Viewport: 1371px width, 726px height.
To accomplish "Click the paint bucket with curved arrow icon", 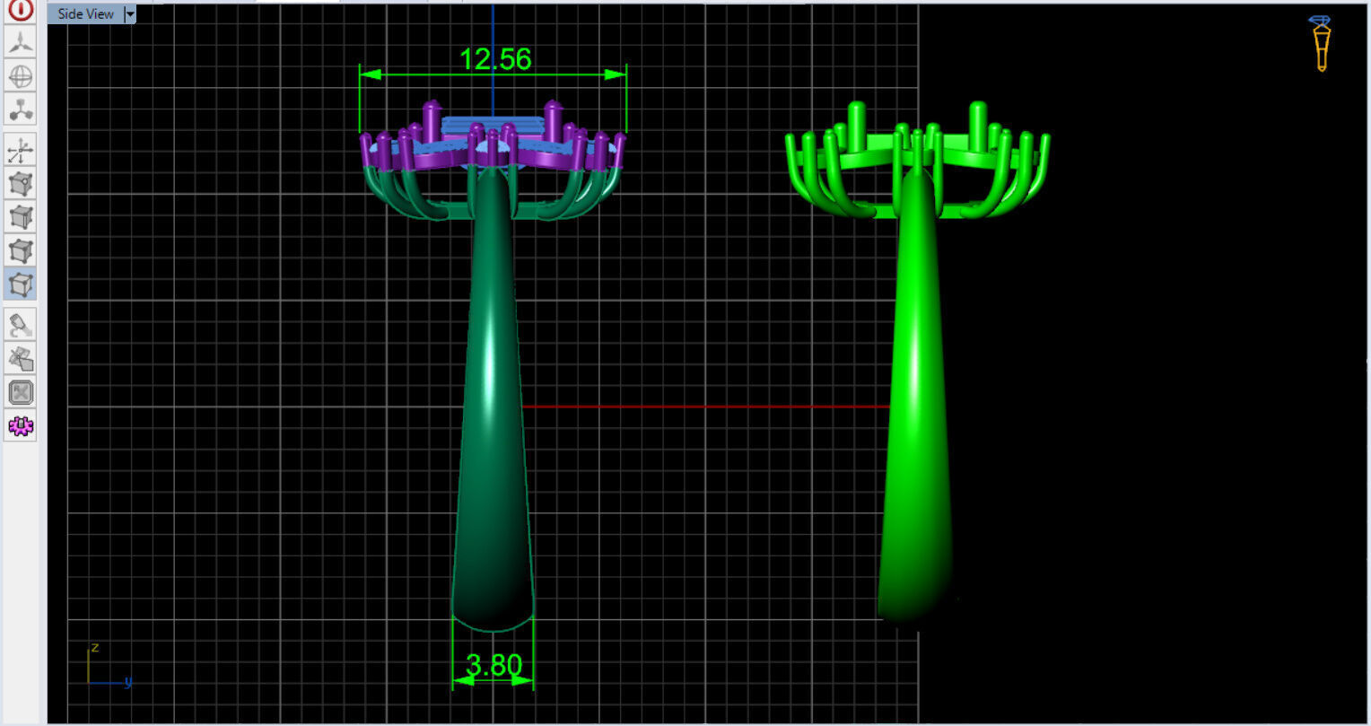I will point(21,326).
